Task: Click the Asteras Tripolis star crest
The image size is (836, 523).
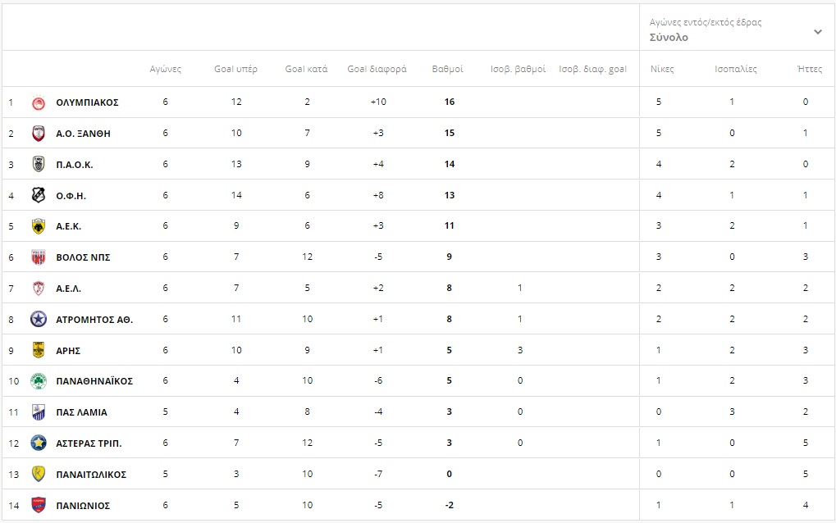Action: click(x=39, y=443)
